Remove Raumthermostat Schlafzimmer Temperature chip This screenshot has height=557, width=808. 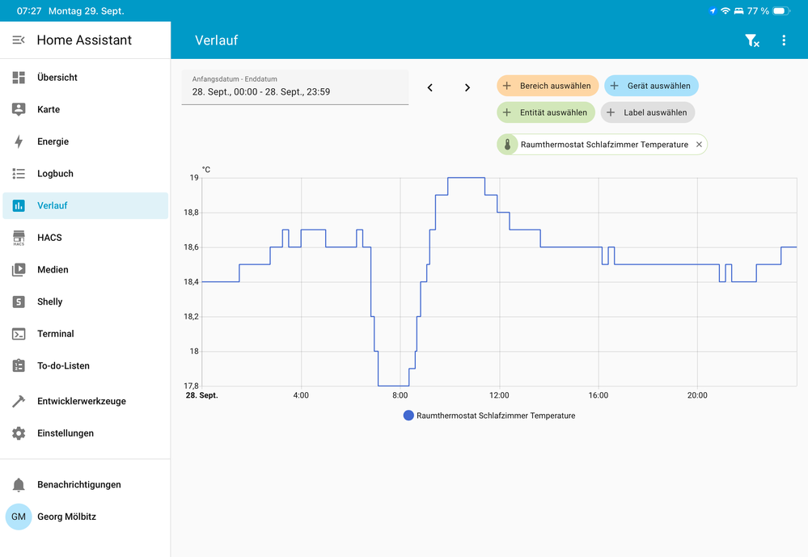pos(699,145)
